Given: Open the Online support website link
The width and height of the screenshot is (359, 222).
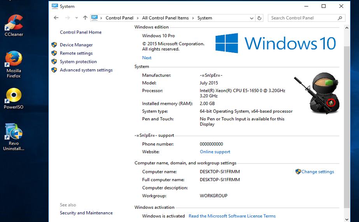Looking at the screenshot, I should click(215, 152).
